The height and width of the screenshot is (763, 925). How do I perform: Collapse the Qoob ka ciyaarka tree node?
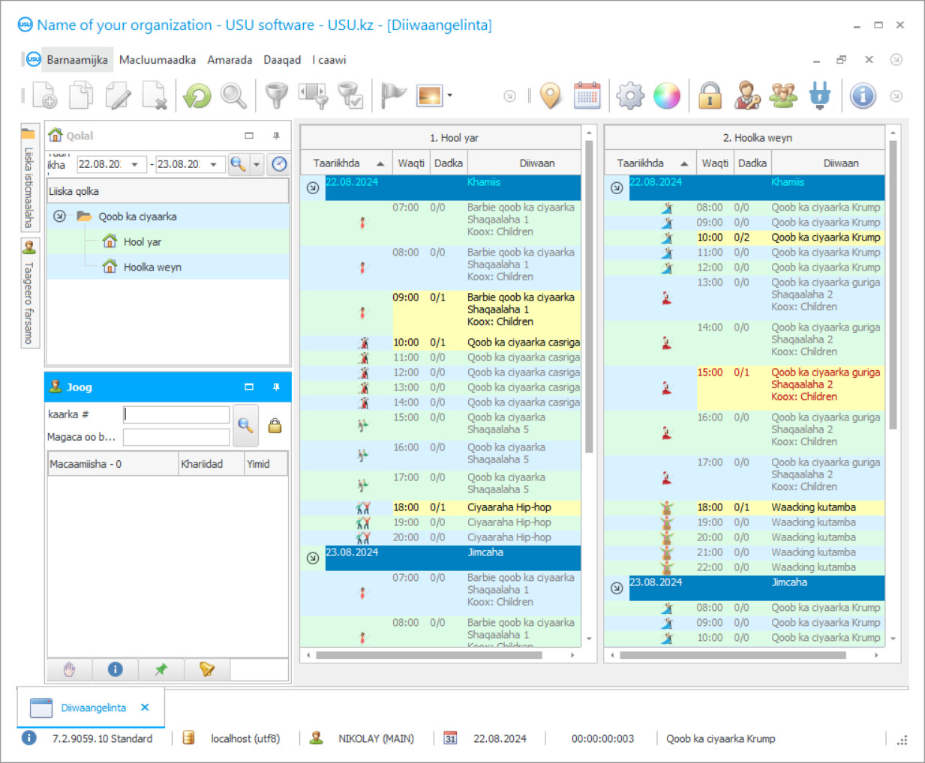click(x=59, y=217)
